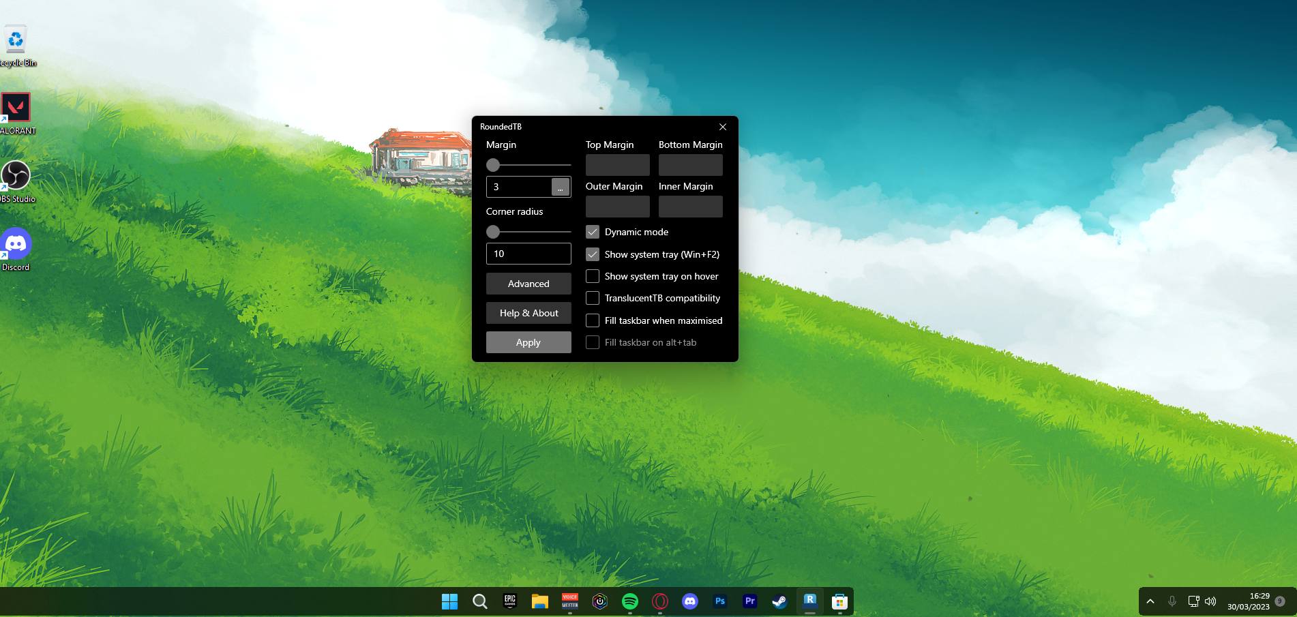Toggle Fill taskbar on alt+tab checkbox
Viewport: 1297px width, 617px height.
[593, 342]
